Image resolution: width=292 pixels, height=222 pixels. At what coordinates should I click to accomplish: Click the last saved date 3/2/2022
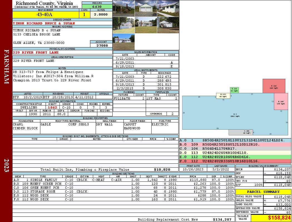click(221, 169)
